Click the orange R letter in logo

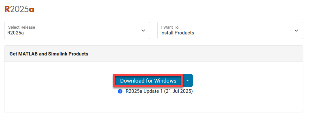7,9
